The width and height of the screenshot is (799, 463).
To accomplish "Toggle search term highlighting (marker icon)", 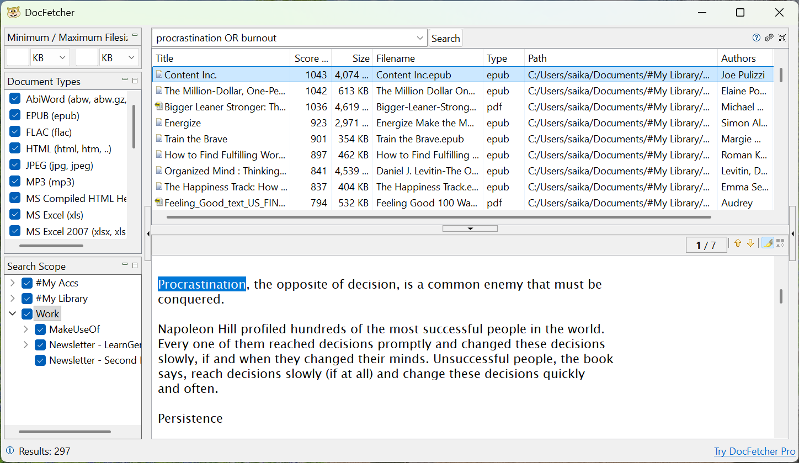I will [x=767, y=243].
